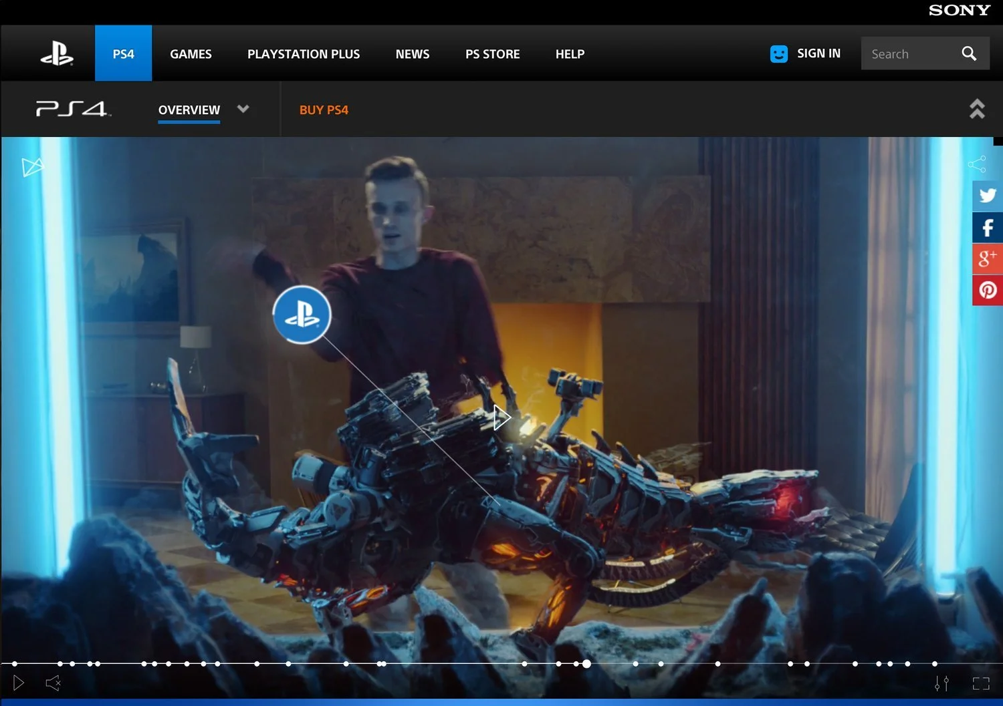
Task: Click the last marker on the timeline
Action: tap(935, 663)
